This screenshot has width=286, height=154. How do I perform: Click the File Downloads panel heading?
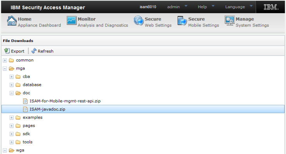point(18,41)
